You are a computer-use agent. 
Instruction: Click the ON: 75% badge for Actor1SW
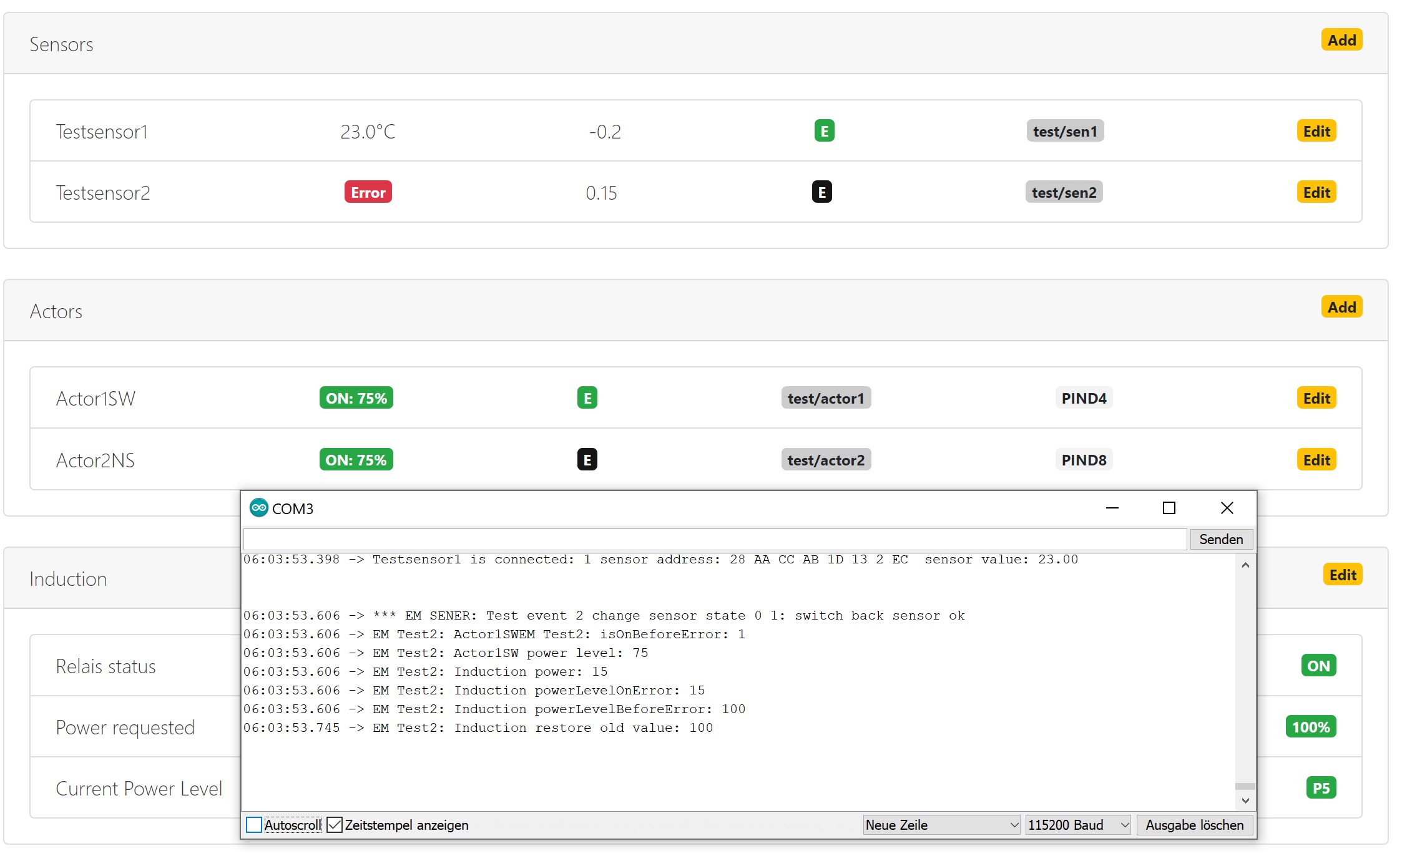tap(356, 398)
